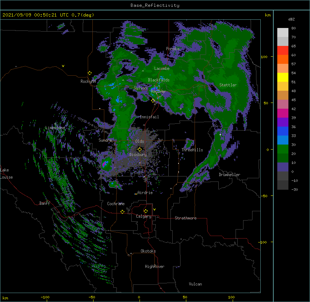Click the dBZ legend heading

tap(291, 19)
